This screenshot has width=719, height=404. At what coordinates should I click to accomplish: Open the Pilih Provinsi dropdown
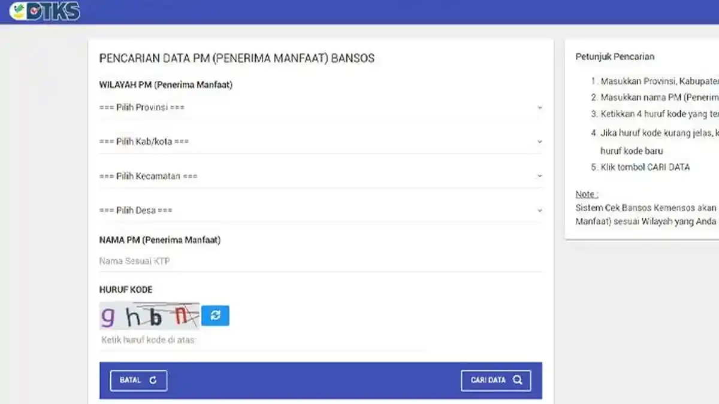point(321,107)
